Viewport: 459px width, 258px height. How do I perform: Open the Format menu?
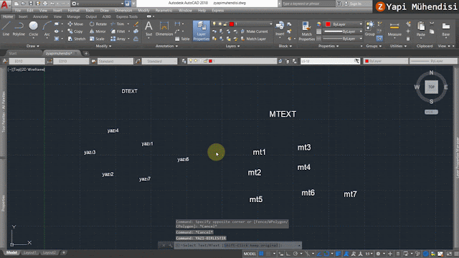(x=73, y=10)
